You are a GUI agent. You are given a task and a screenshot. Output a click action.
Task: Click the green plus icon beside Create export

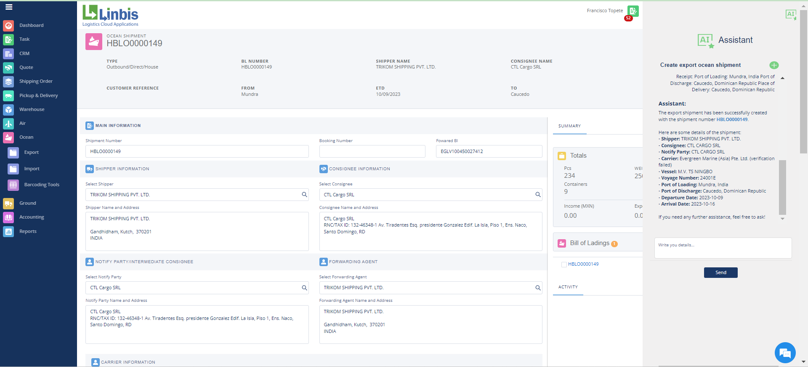[774, 65]
